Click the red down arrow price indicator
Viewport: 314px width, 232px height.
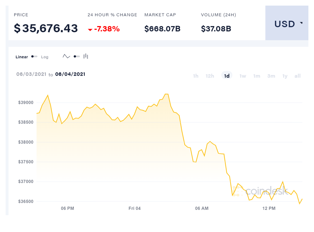(90, 30)
